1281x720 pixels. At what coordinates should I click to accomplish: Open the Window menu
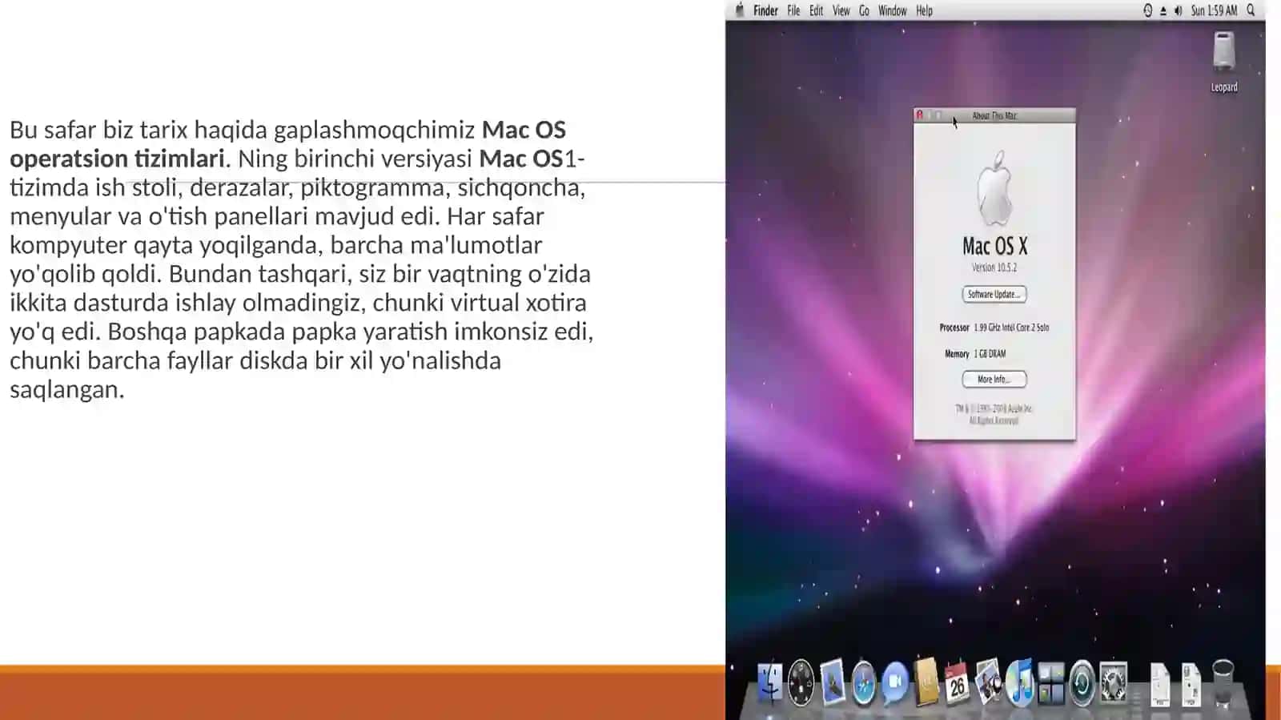(893, 10)
